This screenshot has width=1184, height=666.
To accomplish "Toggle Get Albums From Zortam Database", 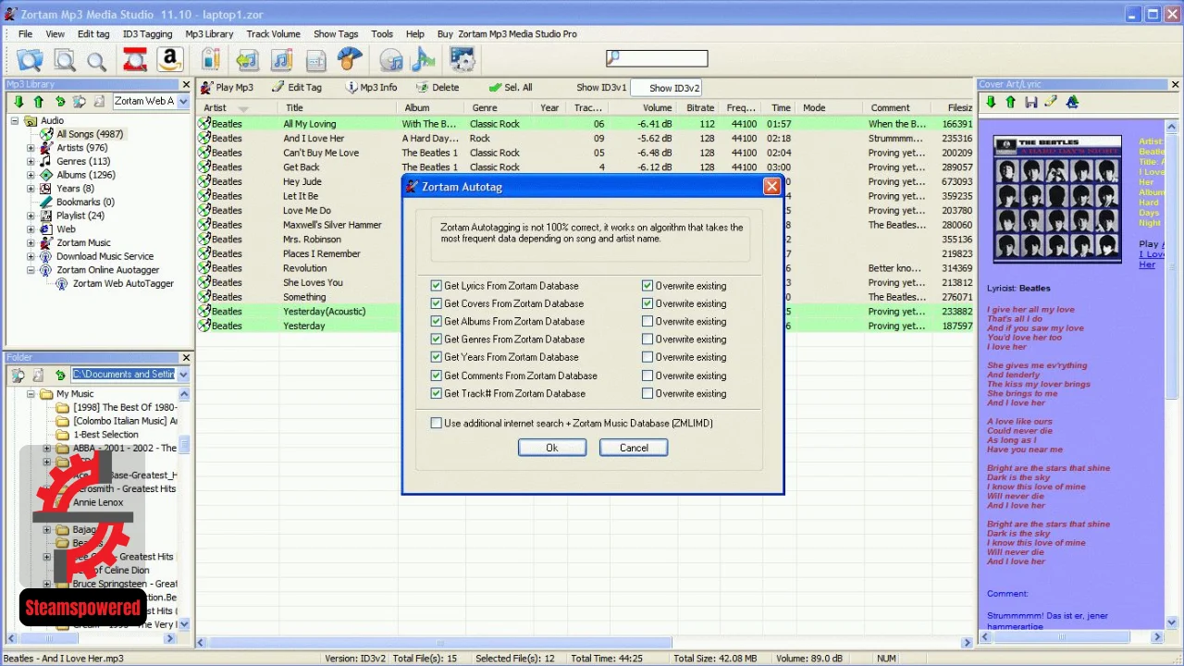I will [437, 321].
